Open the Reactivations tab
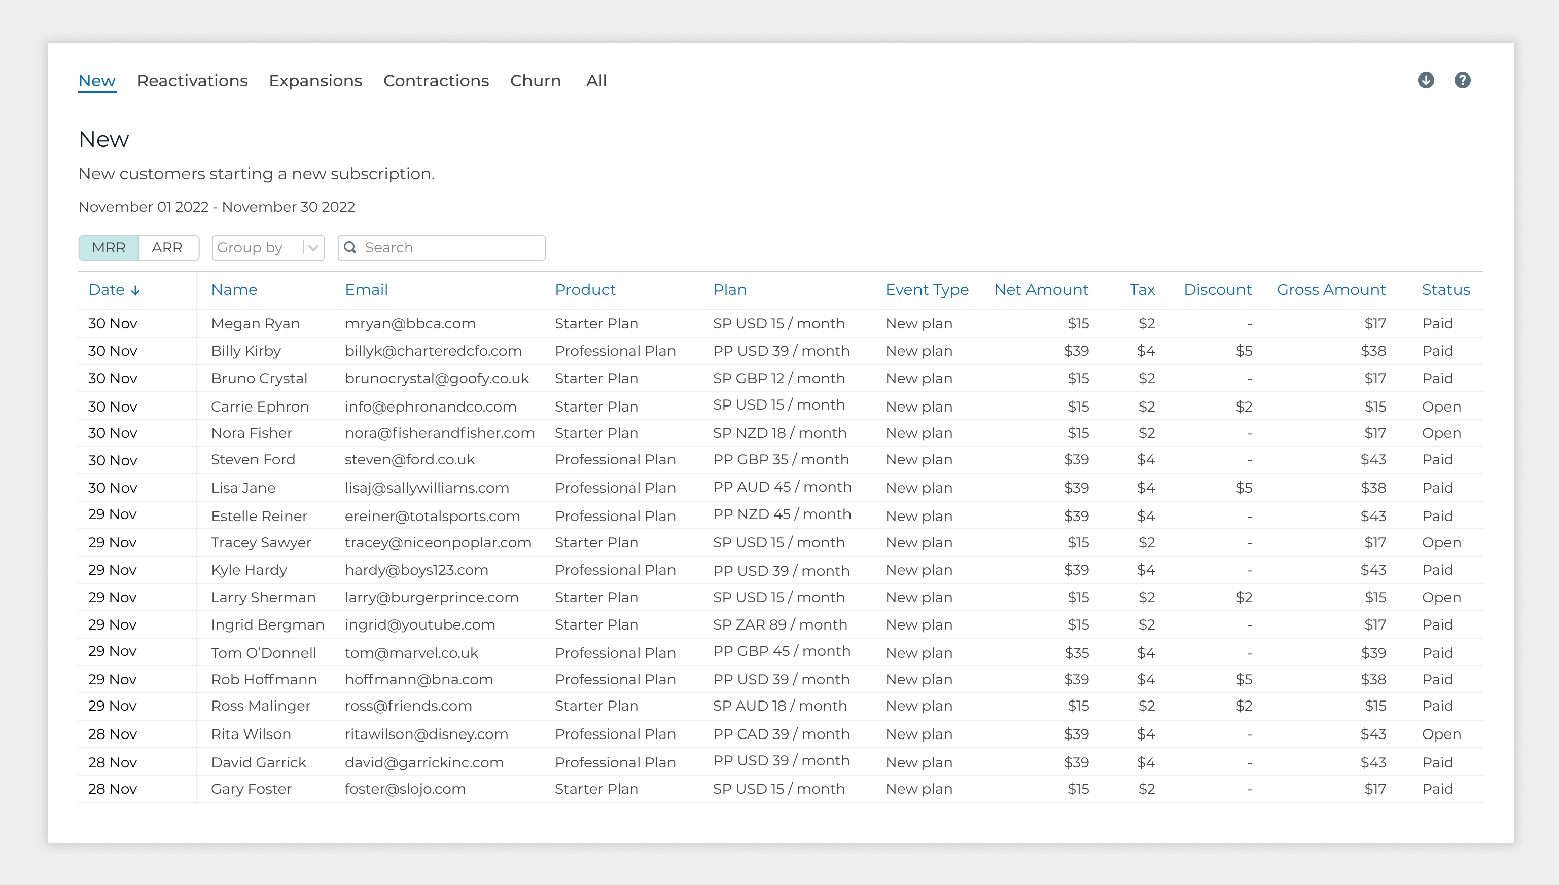Screen dimensions: 1559x885 tap(192, 80)
